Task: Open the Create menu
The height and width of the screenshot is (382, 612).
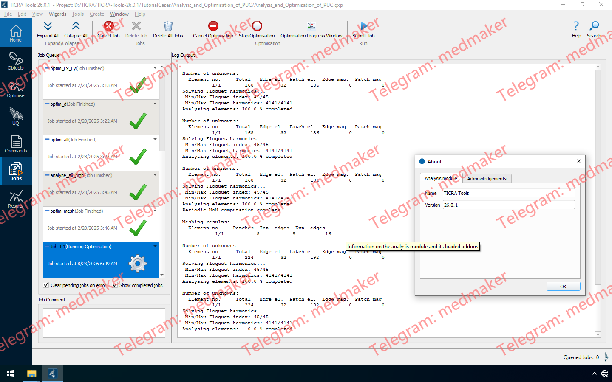Action: 97,14
